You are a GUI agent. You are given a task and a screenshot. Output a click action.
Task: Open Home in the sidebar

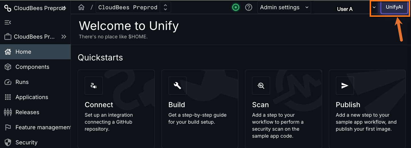click(35, 52)
